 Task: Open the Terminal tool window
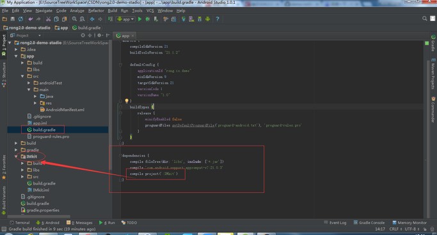(x=20, y=223)
